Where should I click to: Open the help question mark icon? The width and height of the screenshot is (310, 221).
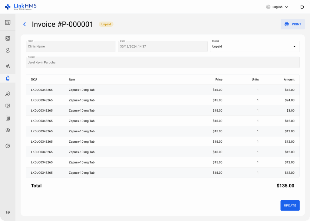click(8, 146)
